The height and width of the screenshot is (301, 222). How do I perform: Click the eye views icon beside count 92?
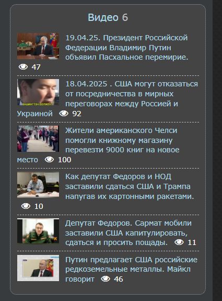(x=64, y=114)
